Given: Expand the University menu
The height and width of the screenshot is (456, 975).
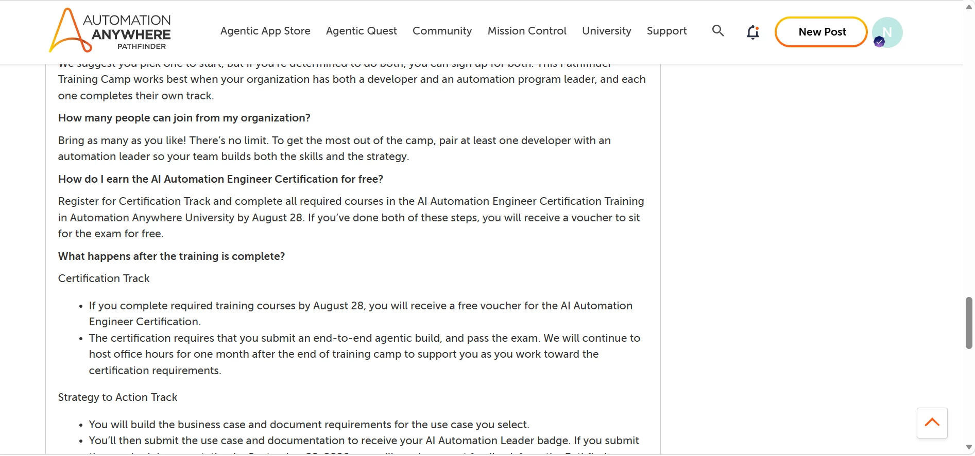Looking at the screenshot, I should click(607, 31).
